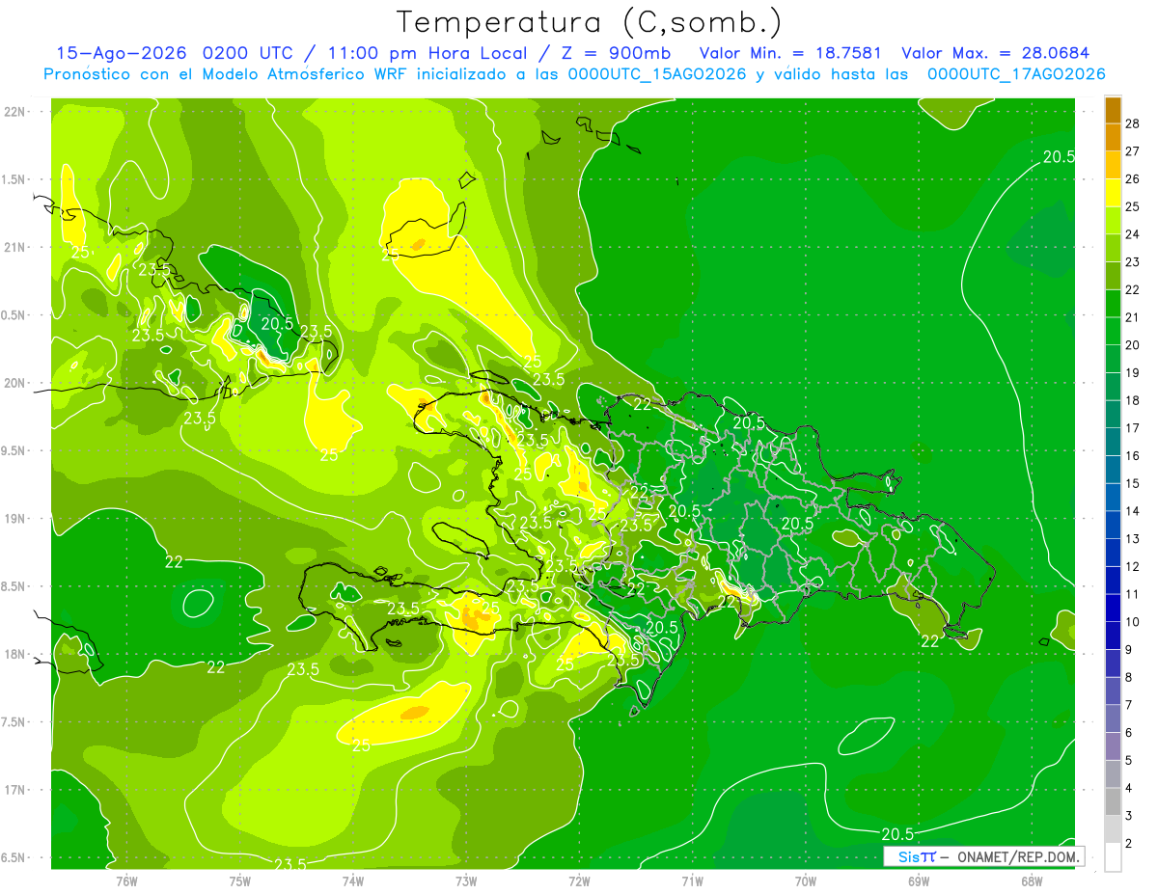The height and width of the screenshot is (894, 1158).
Task: Click the "7" label on the color scale
Action: coord(1129,705)
